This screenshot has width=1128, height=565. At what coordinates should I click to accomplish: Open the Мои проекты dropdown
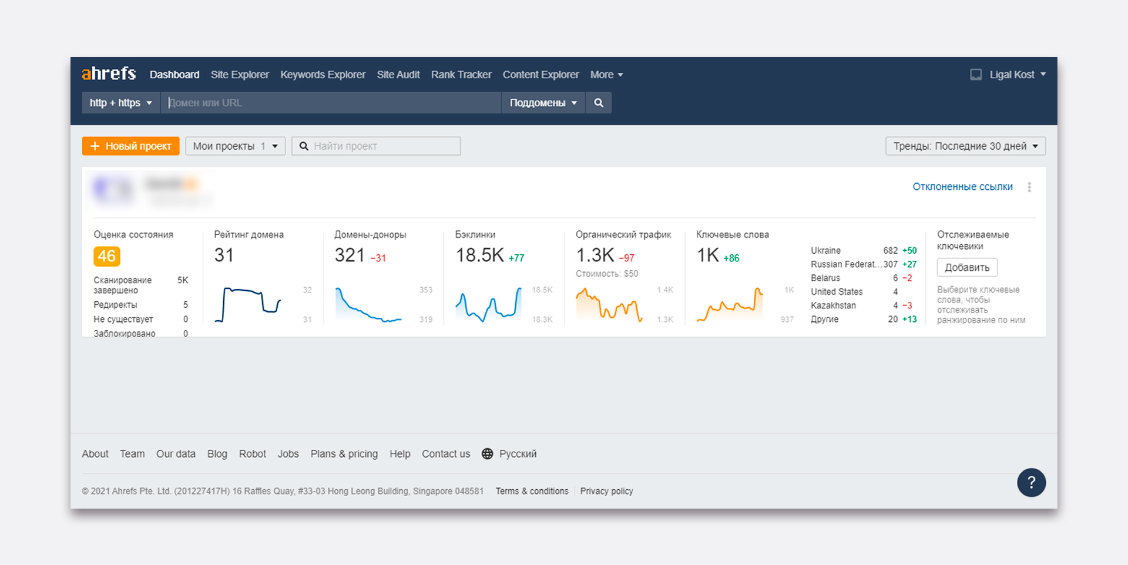tap(235, 146)
